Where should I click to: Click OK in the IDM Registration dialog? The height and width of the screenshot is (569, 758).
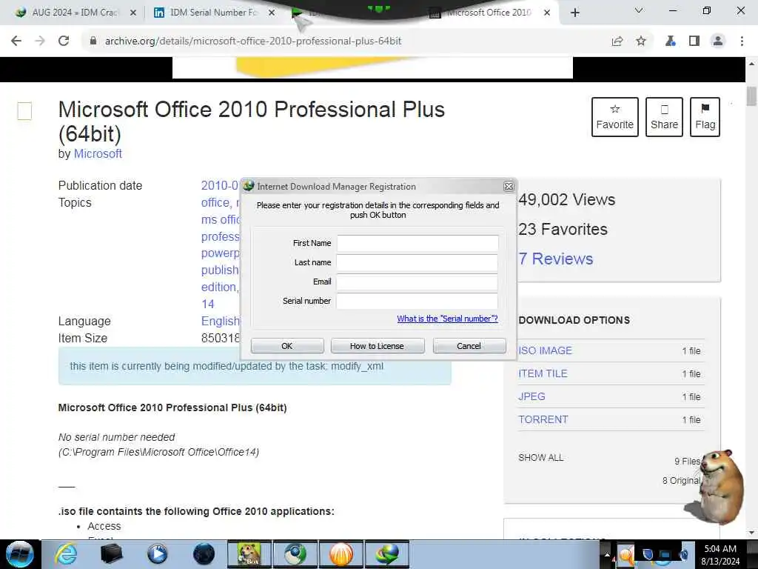(287, 346)
